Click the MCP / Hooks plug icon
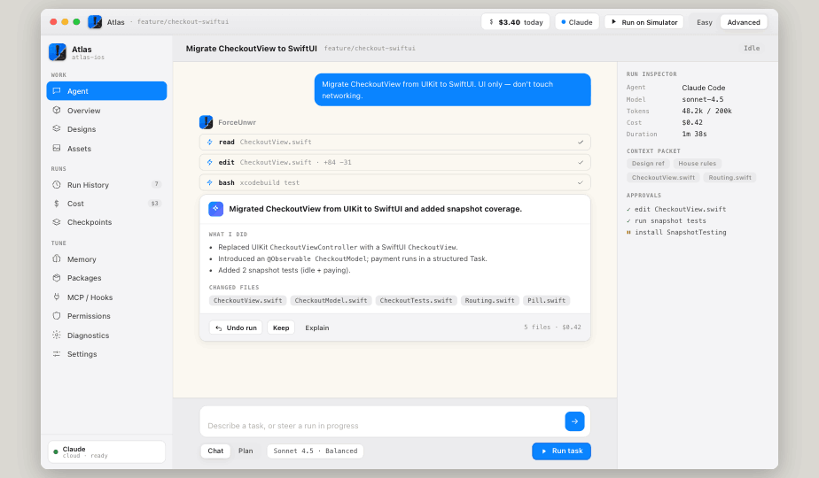This screenshot has width=819, height=478. (57, 297)
